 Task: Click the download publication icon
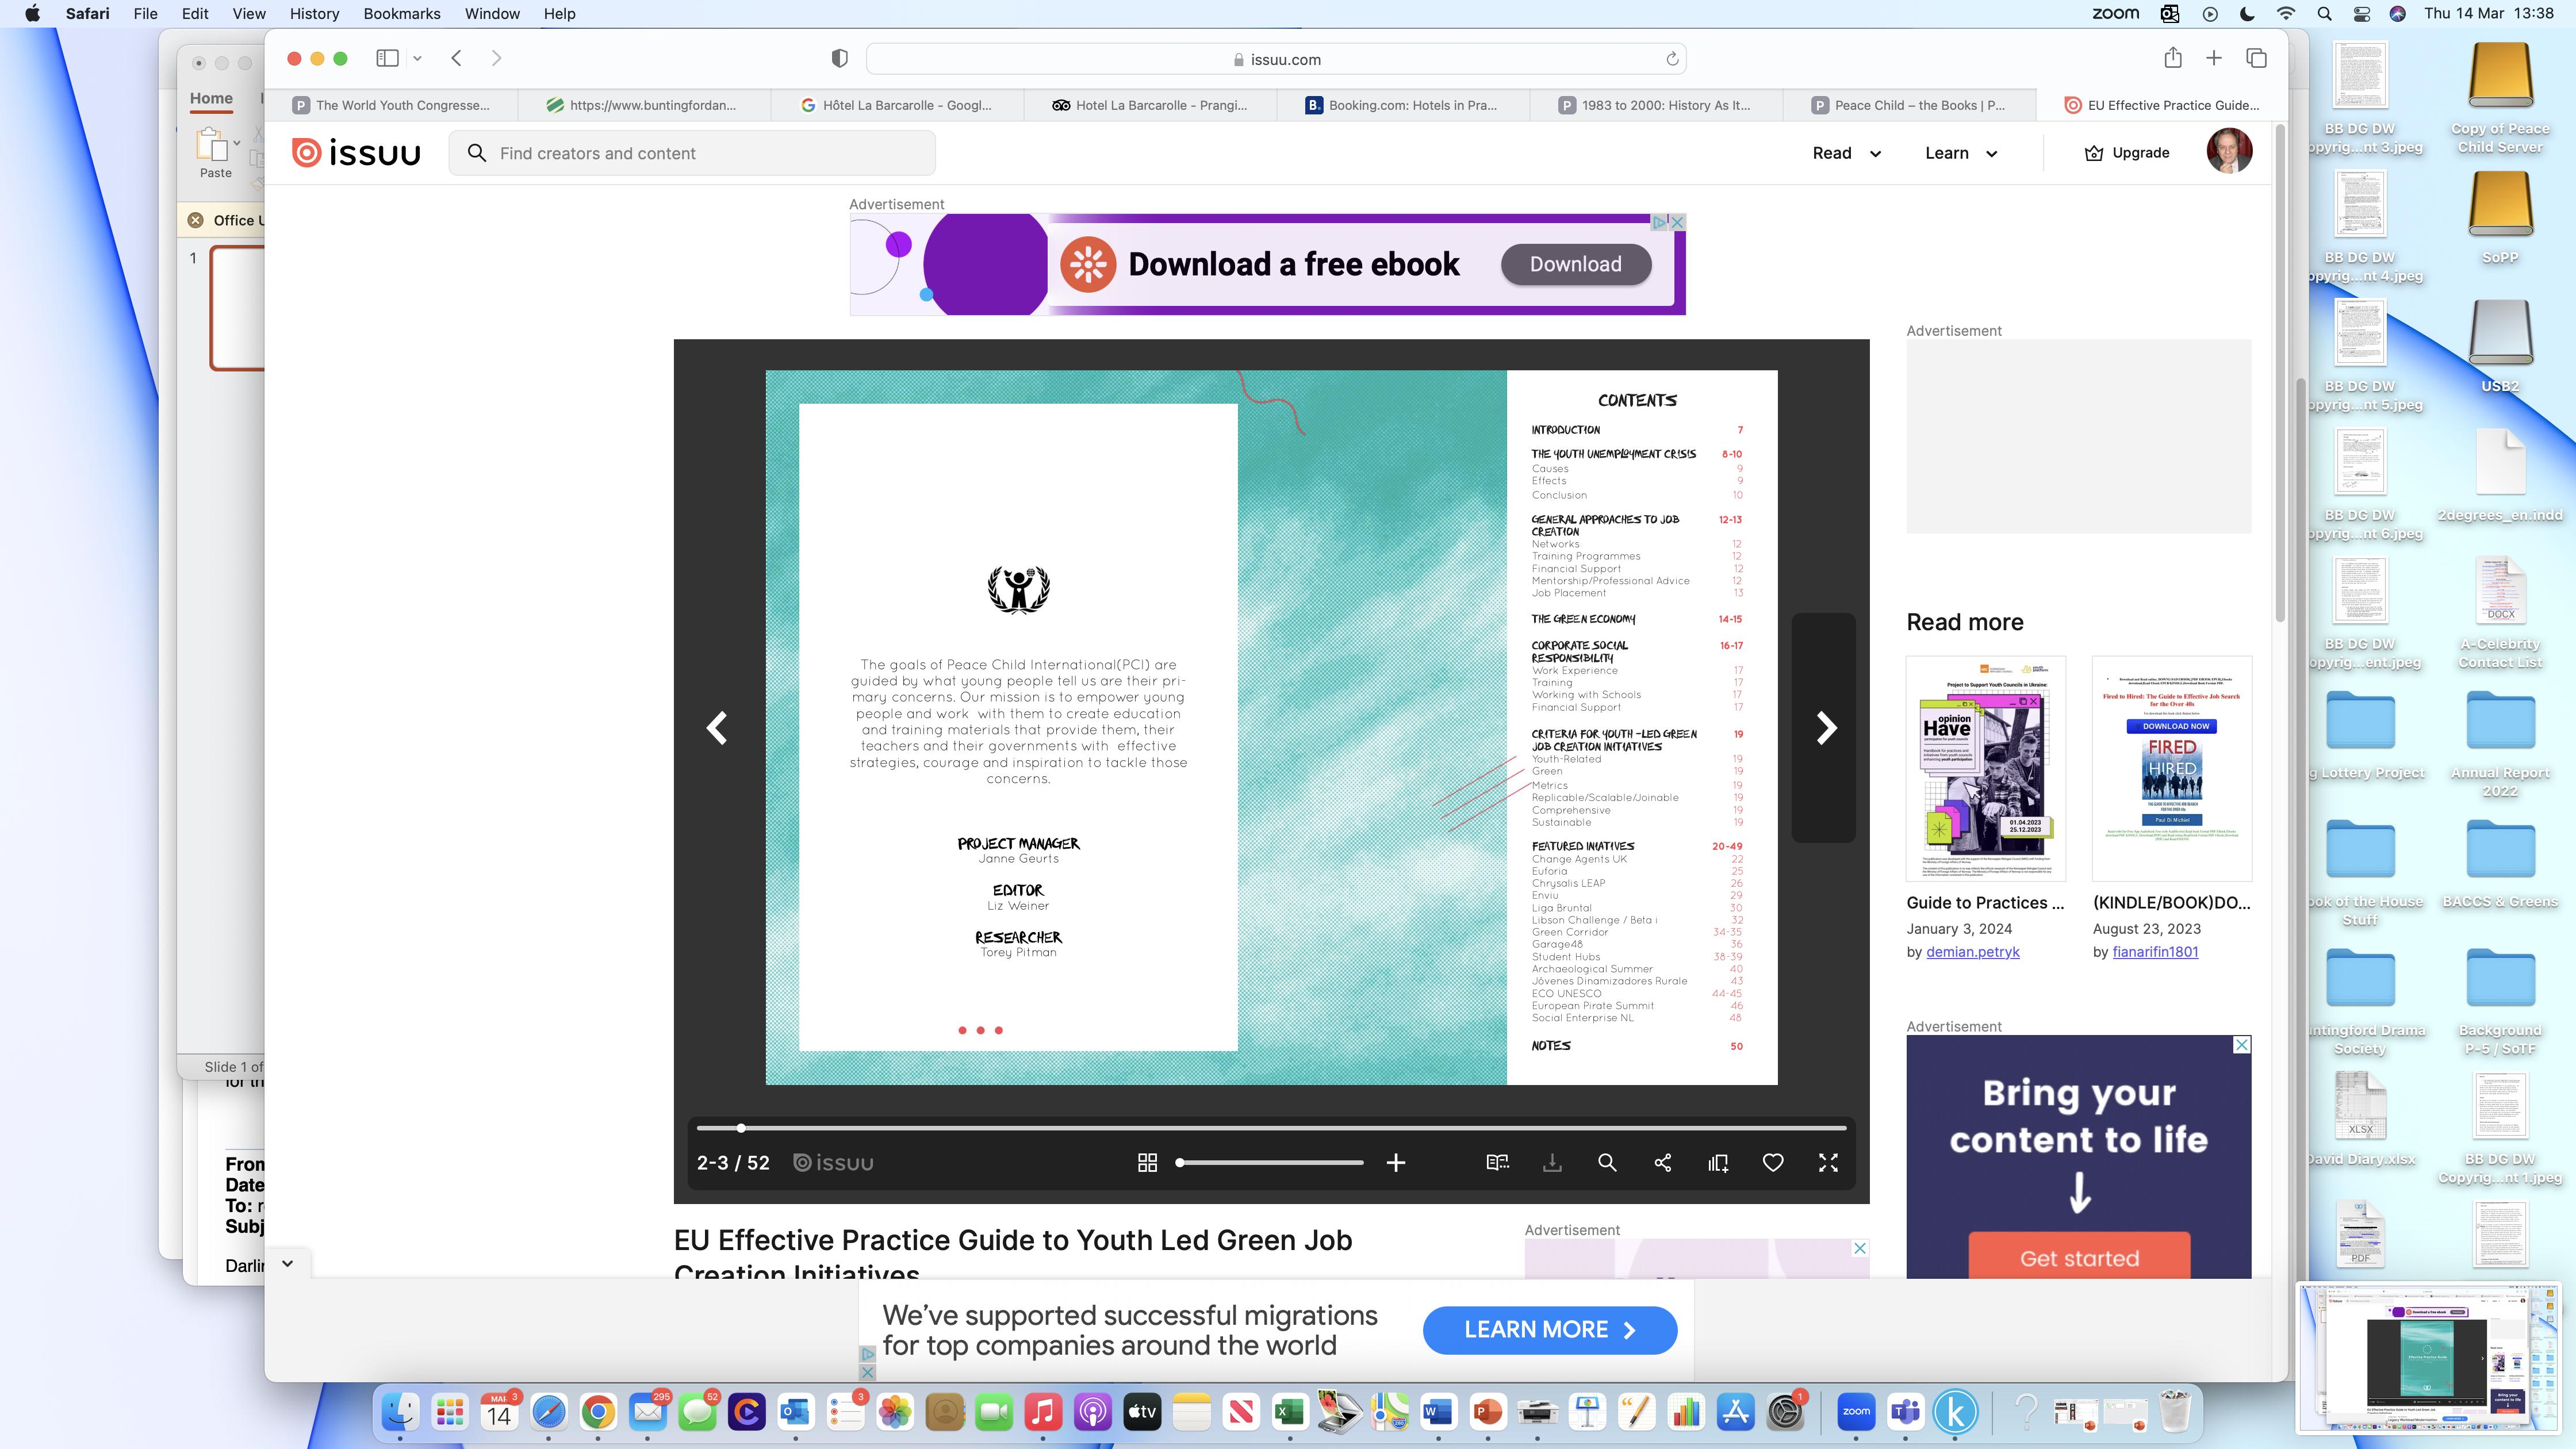click(x=1552, y=1162)
